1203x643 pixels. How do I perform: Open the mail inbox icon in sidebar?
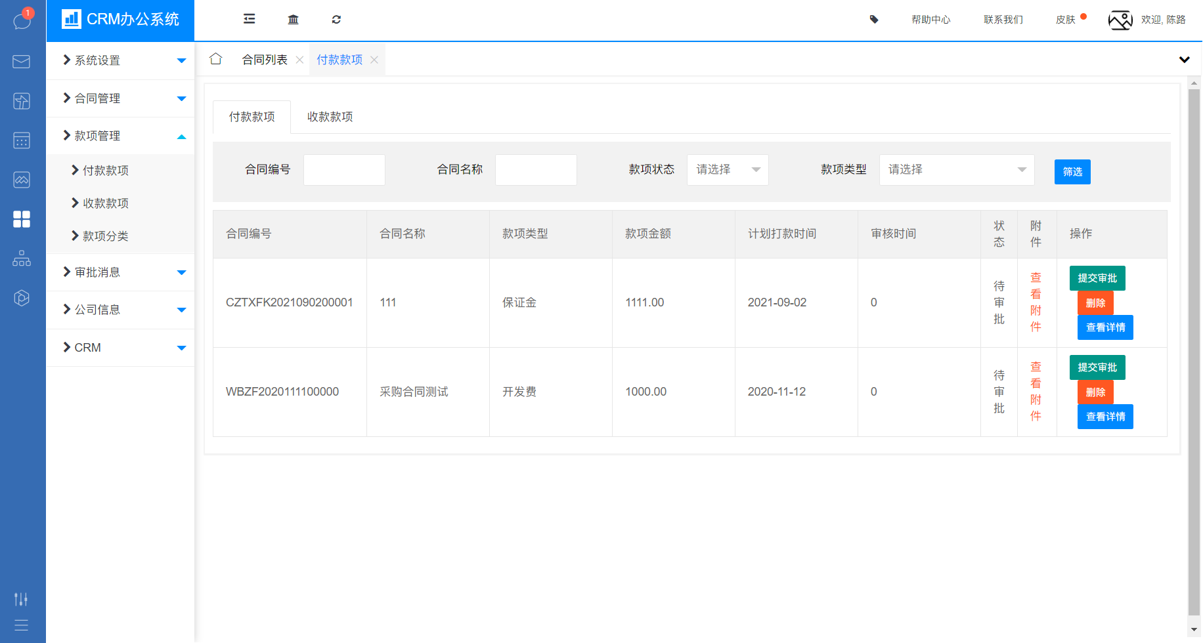click(22, 62)
